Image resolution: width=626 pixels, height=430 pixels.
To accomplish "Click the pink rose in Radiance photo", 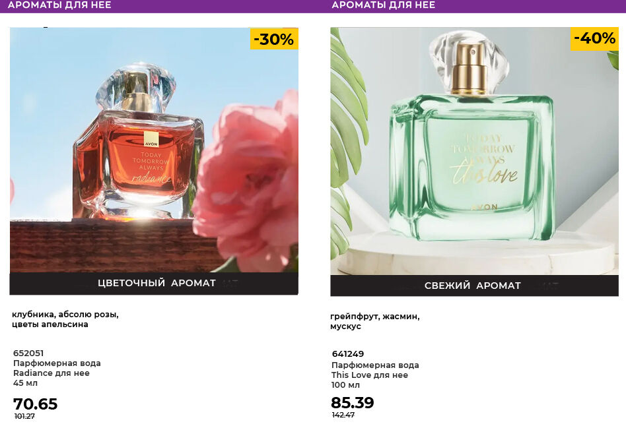I will pyautogui.click(x=248, y=179).
